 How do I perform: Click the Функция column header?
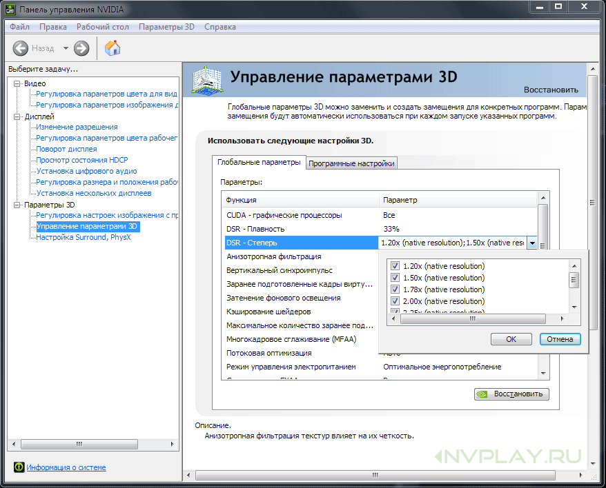(301, 200)
